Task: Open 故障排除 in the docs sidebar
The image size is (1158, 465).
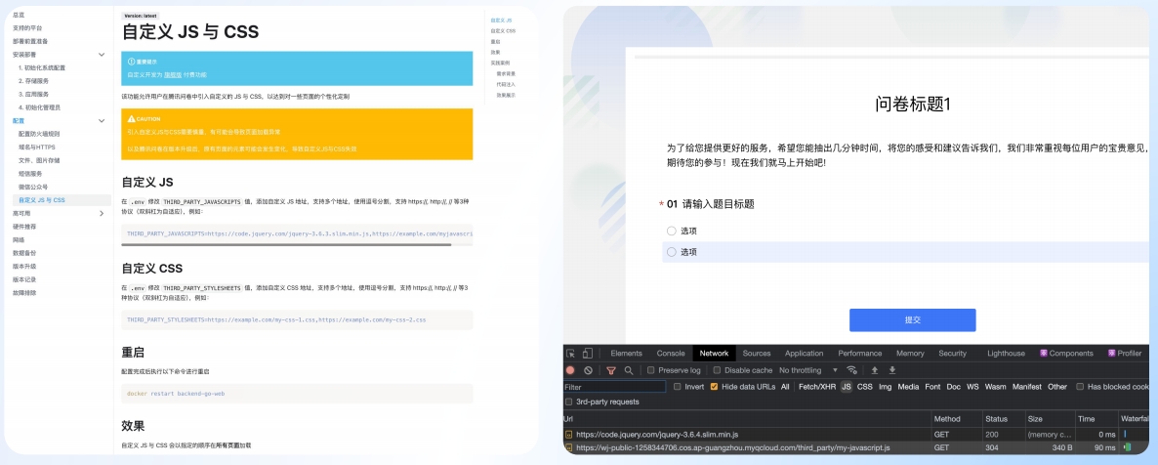Action: tap(24, 293)
